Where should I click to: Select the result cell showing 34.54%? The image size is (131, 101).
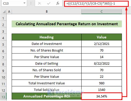click(101, 96)
